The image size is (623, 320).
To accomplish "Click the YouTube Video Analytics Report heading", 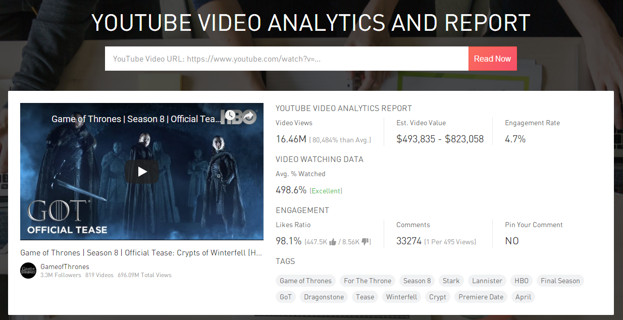I will click(x=344, y=109).
